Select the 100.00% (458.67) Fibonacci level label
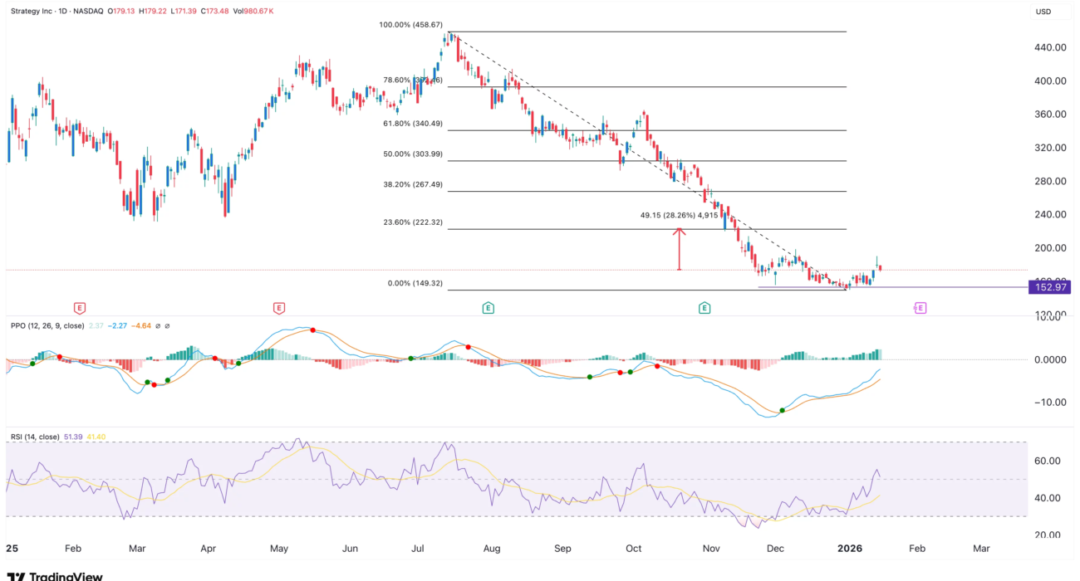Screen dimensions: 1080x581 414,26
